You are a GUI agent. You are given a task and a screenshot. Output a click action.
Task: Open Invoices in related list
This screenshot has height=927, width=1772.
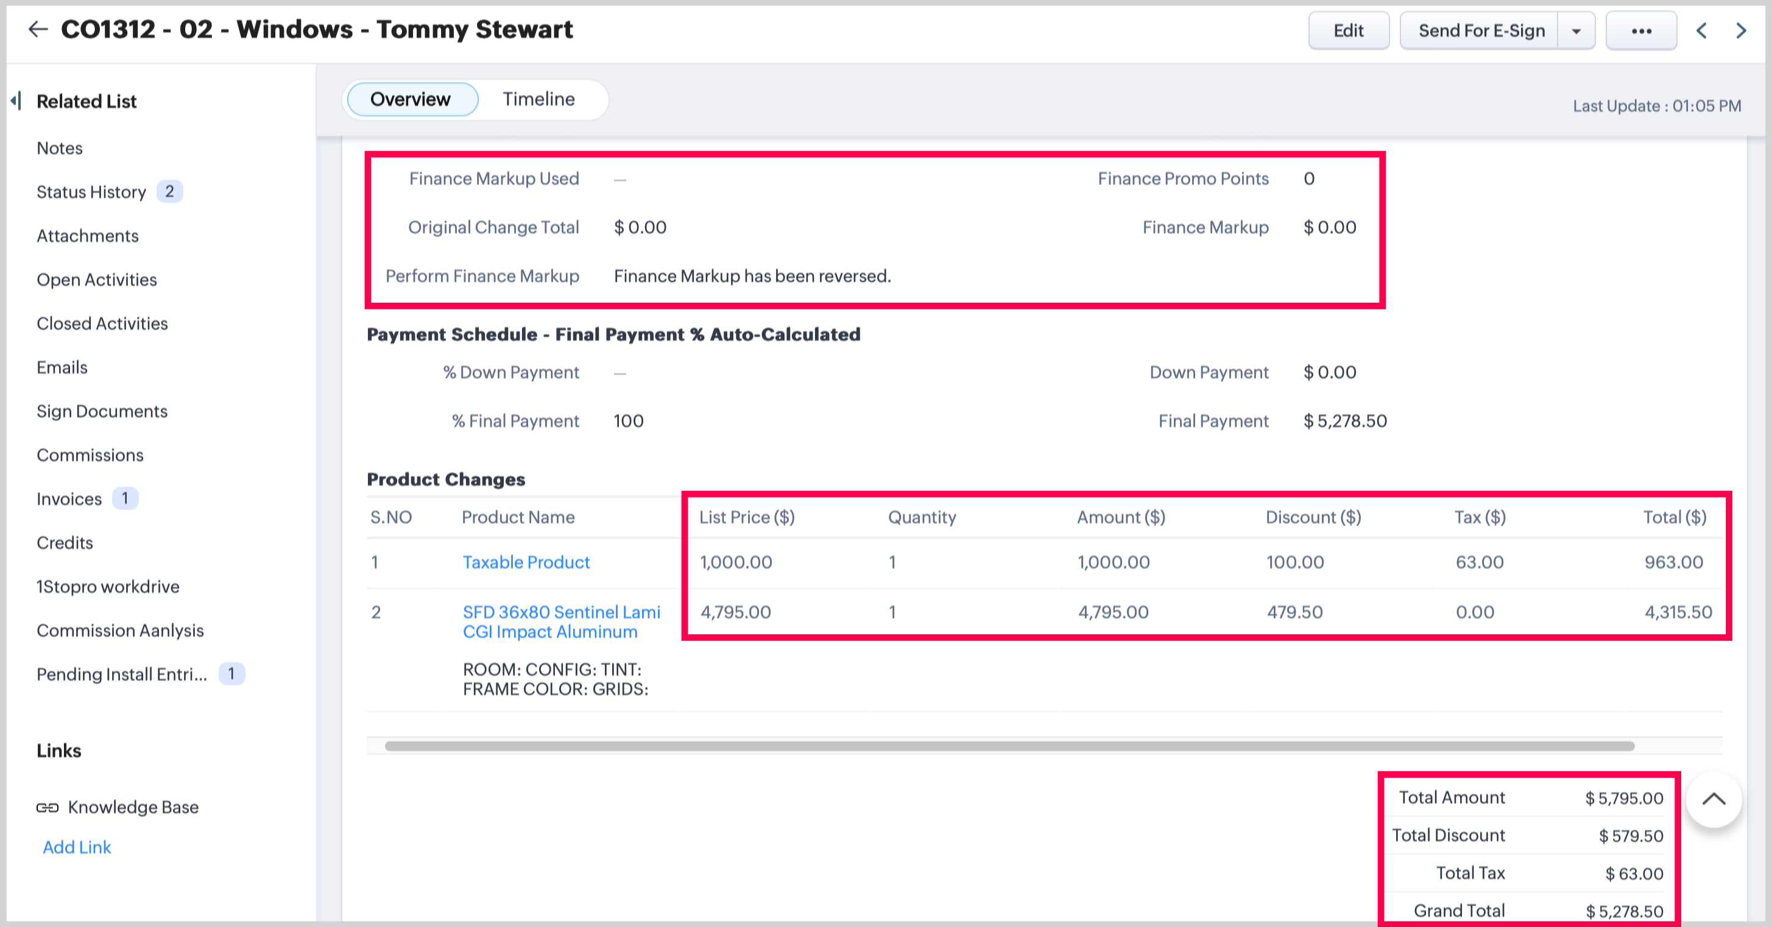(69, 499)
